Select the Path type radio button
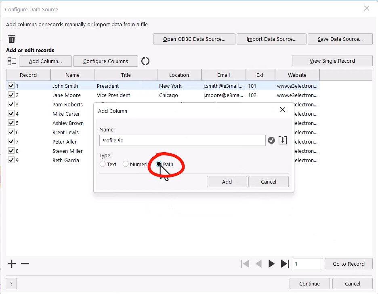This screenshot has height=294, width=378. tap(159, 164)
